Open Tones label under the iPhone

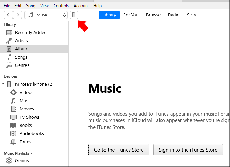coord(25,142)
